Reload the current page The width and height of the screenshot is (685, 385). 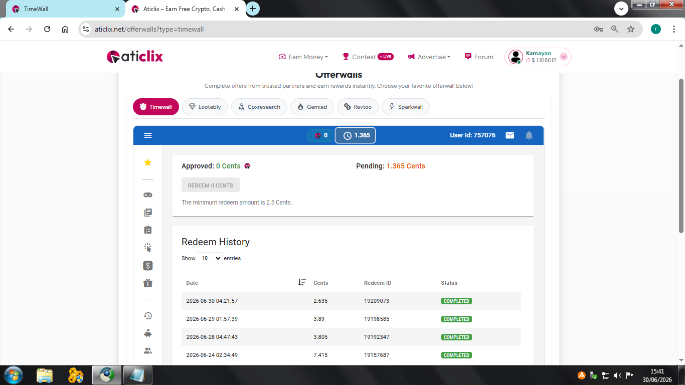pyautogui.click(x=47, y=29)
